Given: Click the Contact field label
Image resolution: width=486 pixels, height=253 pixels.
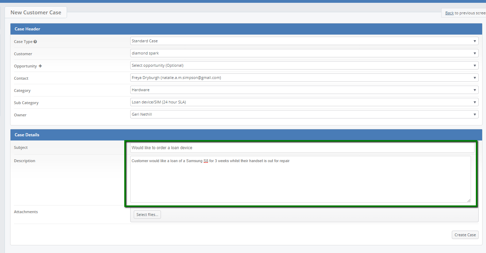Looking at the screenshot, I should [x=21, y=78].
